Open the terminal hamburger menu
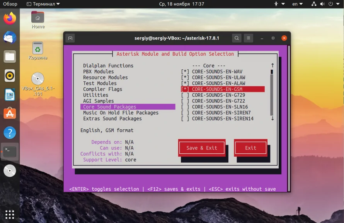Screen dimensions: 344x223 [x=249, y=38]
